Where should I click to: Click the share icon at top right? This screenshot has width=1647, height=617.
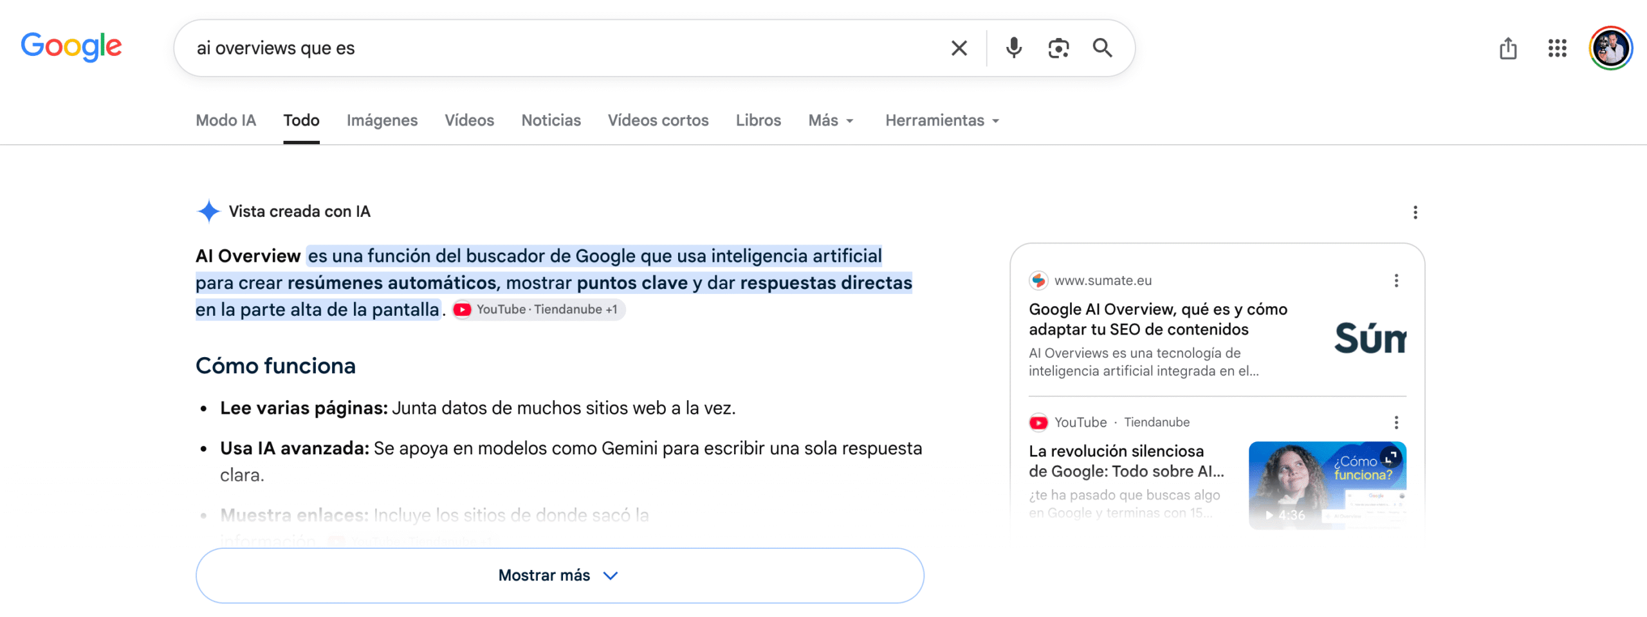(1508, 48)
